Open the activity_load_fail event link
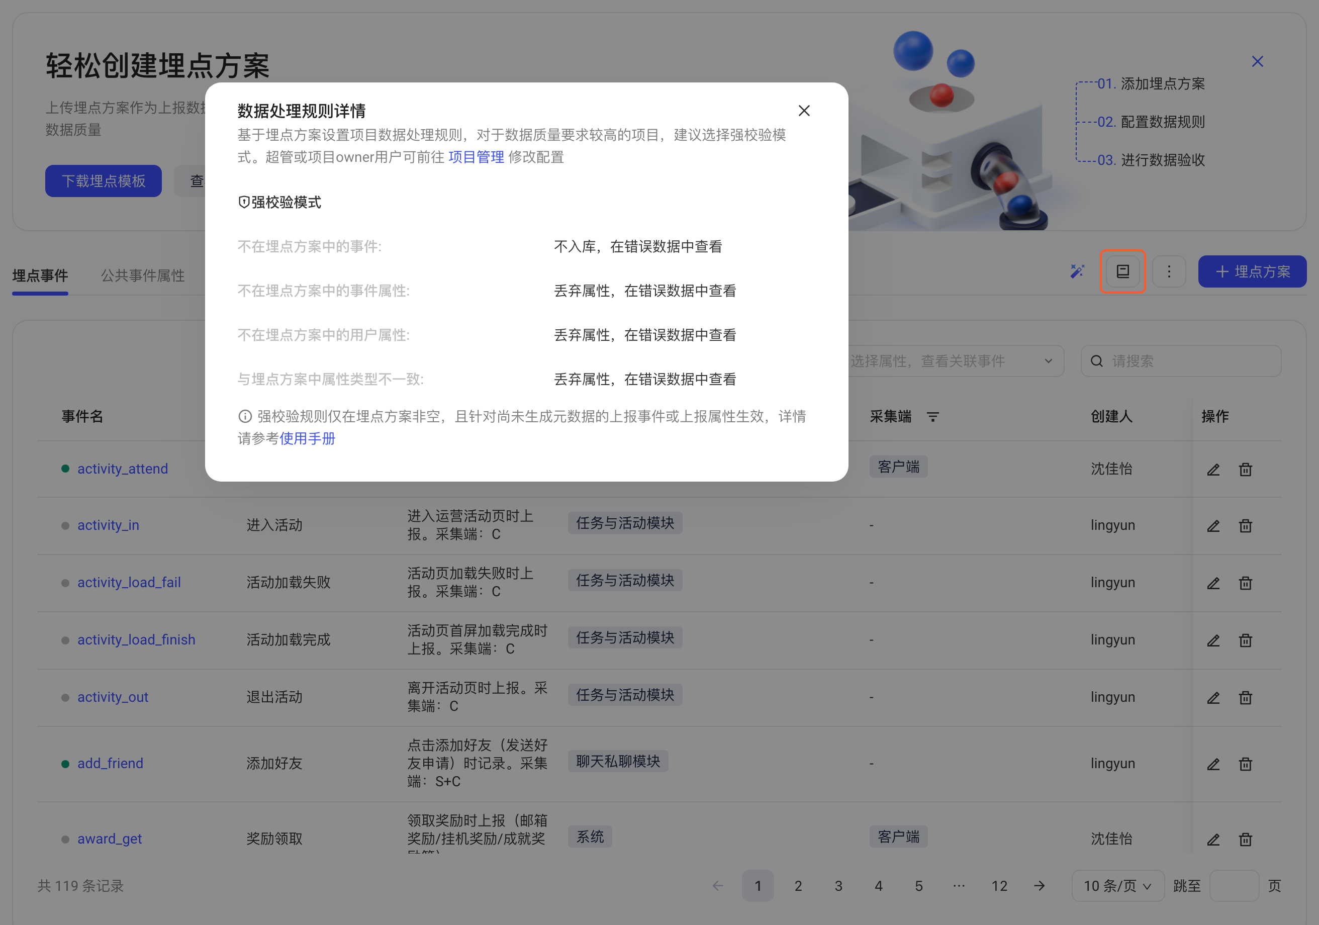The width and height of the screenshot is (1319, 925). [x=129, y=583]
